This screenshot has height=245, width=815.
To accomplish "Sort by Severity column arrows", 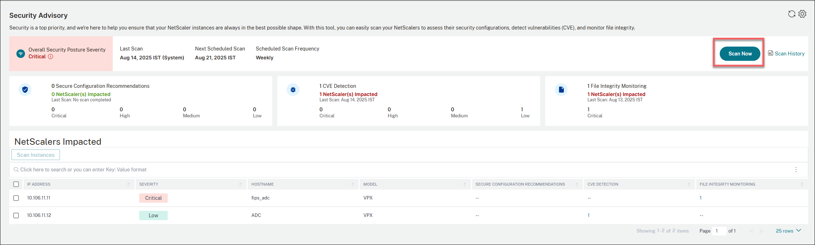I will 241,184.
